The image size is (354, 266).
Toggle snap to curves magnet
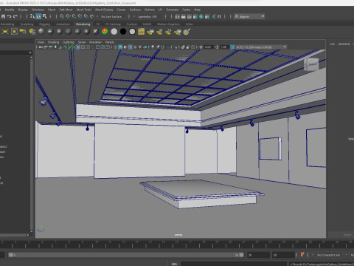tap(68, 16)
